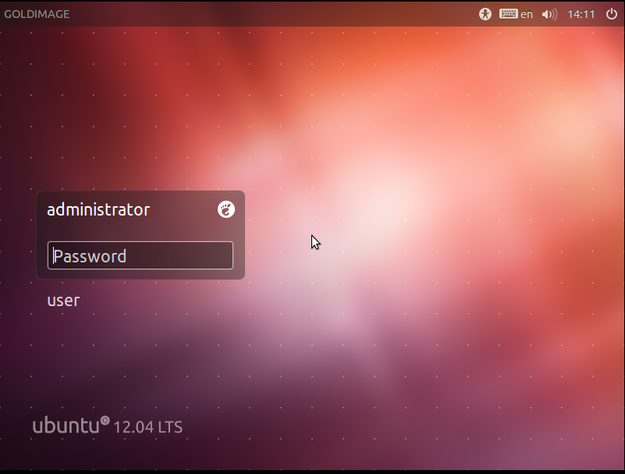Click login box space between name and session icon
This screenshot has height=474, width=625.
pos(183,209)
